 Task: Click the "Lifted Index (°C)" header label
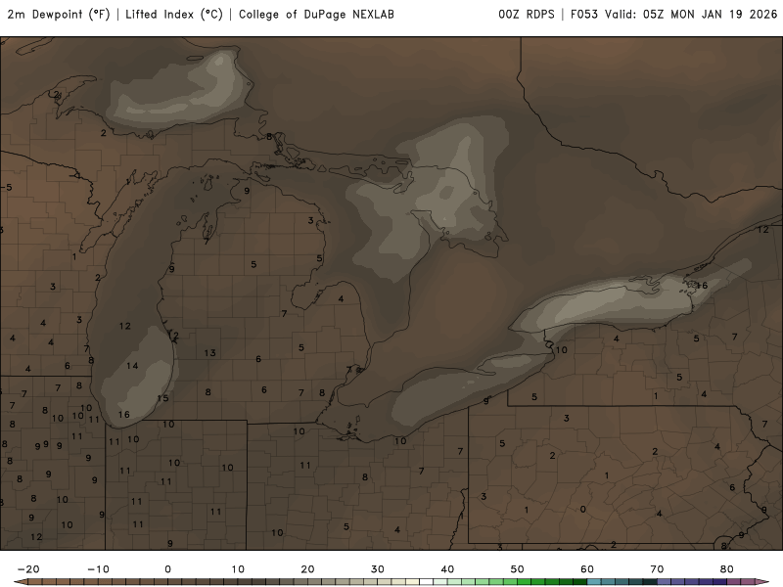point(174,15)
